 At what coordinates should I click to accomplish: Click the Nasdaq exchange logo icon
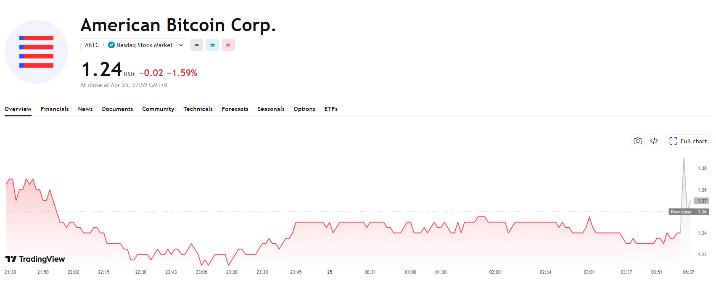coord(111,45)
